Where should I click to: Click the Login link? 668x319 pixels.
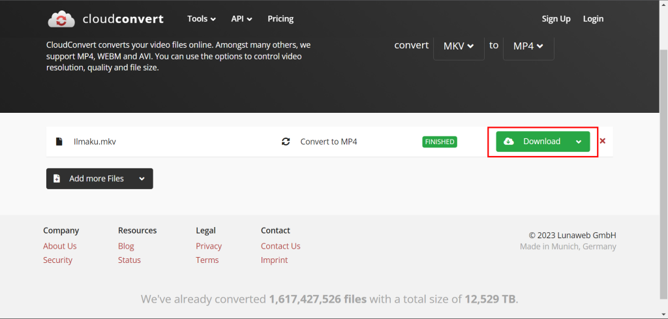coord(593,19)
